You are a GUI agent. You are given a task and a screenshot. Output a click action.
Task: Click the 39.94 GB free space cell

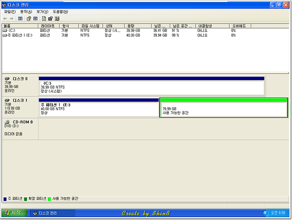[x=160, y=35]
